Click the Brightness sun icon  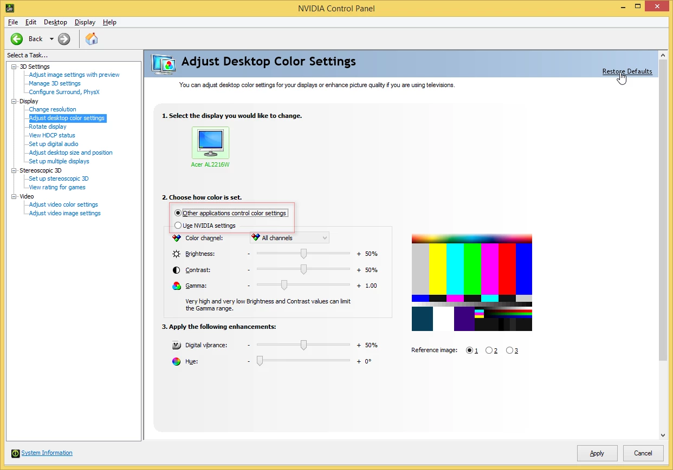point(177,254)
